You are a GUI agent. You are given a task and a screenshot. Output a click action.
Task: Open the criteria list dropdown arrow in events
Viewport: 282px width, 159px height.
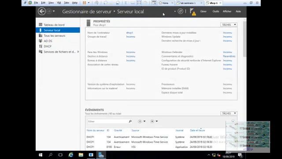145,121
